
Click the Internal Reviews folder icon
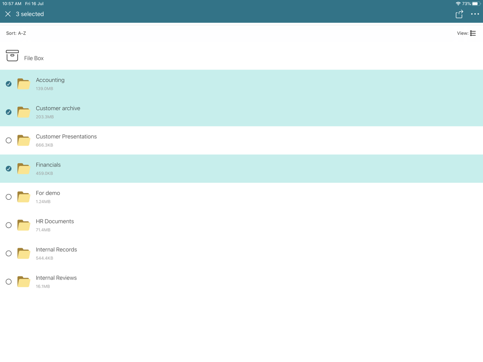point(24,282)
